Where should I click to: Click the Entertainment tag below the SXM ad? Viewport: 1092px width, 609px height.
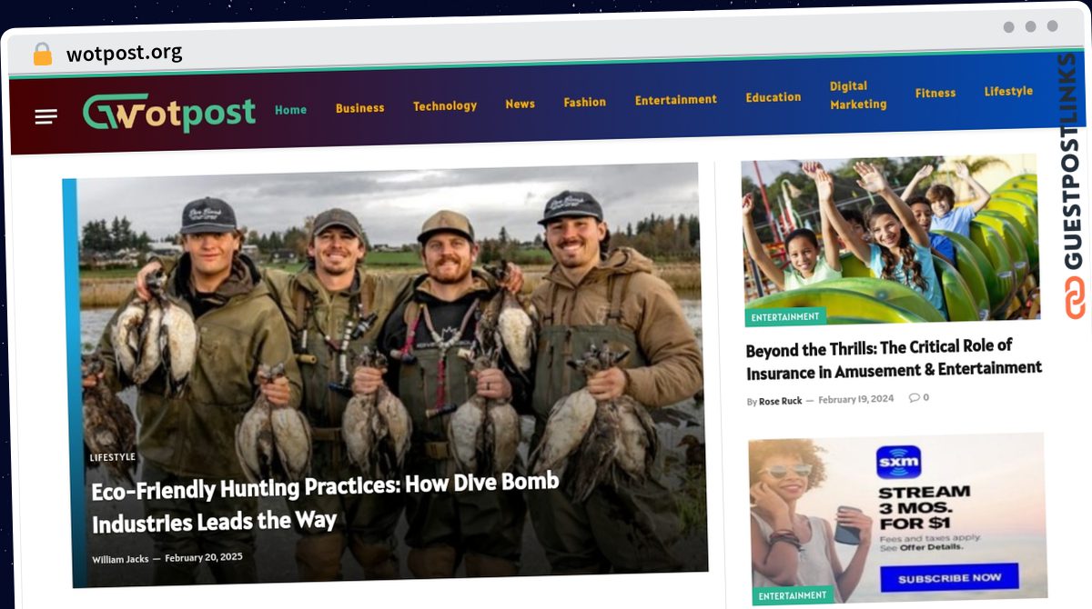click(x=793, y=596)
